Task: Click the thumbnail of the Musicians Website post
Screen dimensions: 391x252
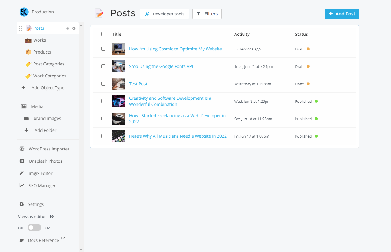Action: 118,136
